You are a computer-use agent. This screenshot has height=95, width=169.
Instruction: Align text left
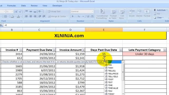(x=26, y=16)
